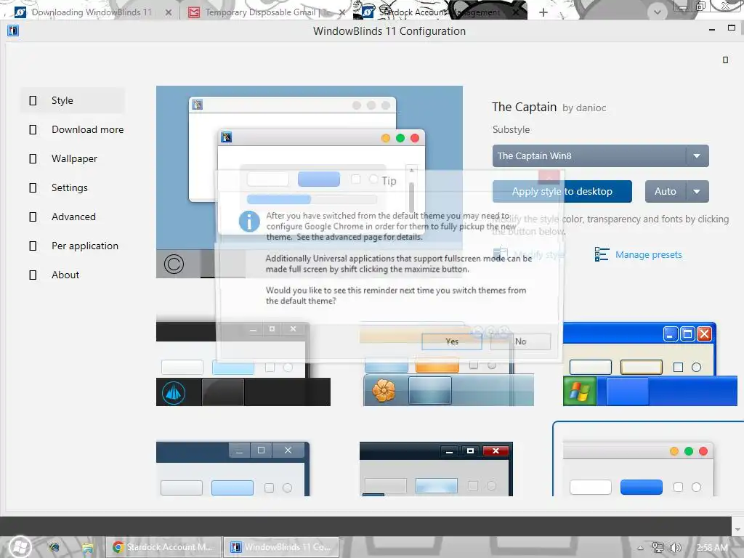Answer No in the reminder dialog

pyautogui.click(x=520, y=341)
